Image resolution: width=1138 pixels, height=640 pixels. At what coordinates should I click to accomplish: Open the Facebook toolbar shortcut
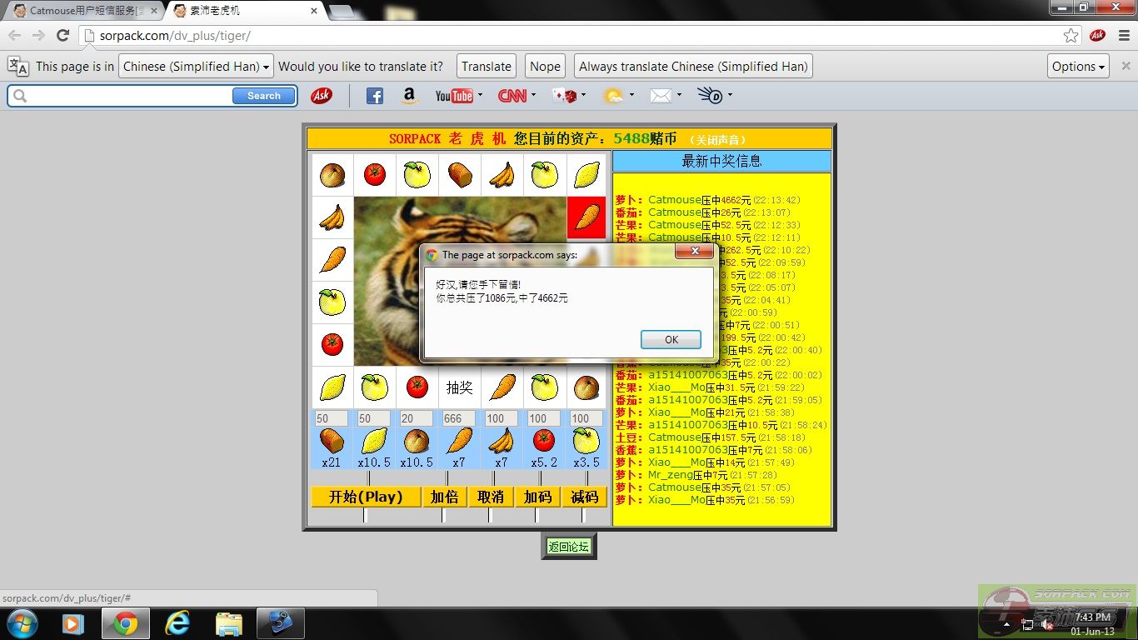tap(375, 96)
